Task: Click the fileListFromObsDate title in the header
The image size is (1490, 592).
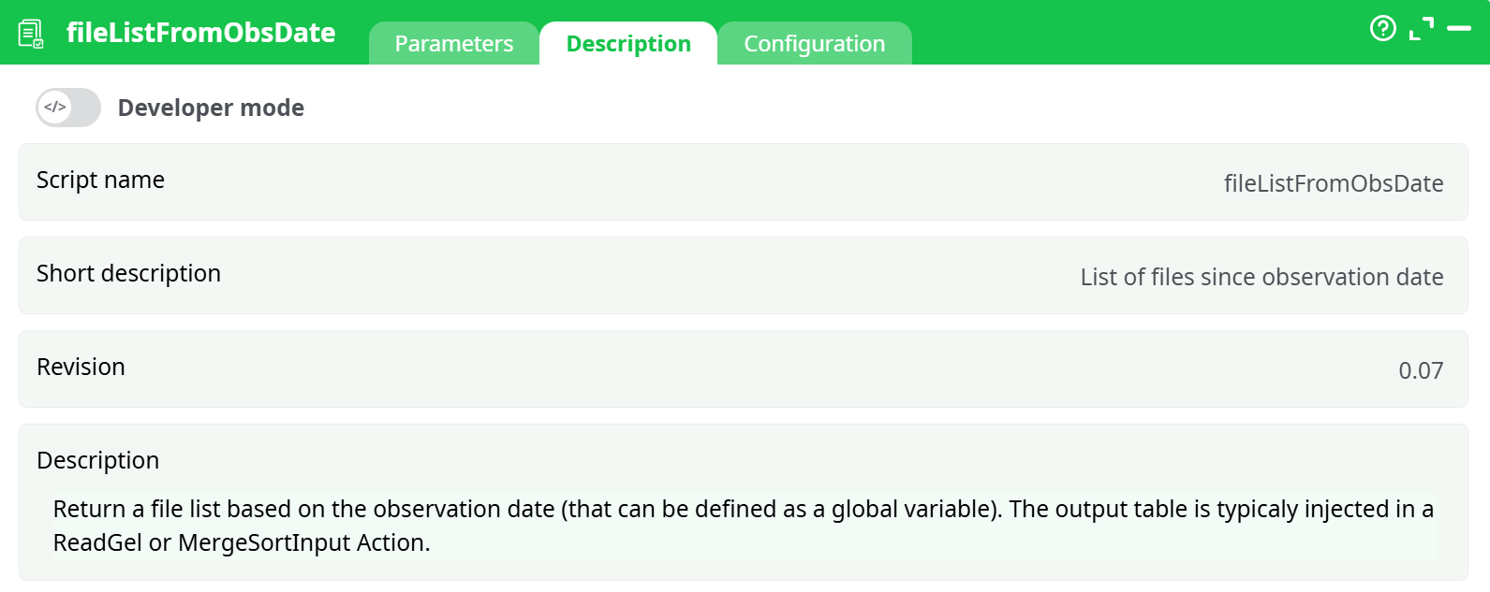Action: coord(201,33)
